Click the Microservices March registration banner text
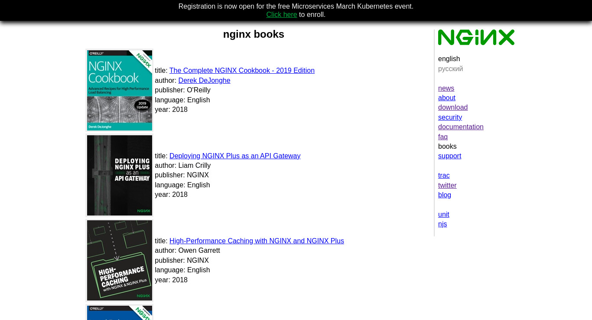Viewport: 592px width, 320px height. (296, 7)
